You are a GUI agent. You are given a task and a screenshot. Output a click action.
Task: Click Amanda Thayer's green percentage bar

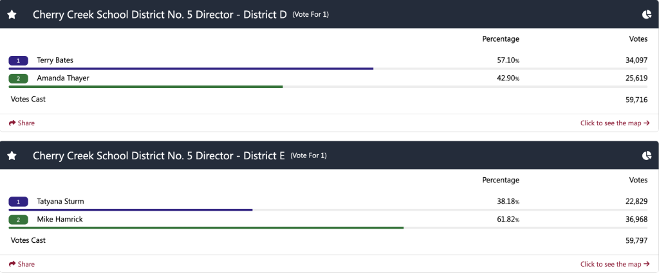[145, 86]
